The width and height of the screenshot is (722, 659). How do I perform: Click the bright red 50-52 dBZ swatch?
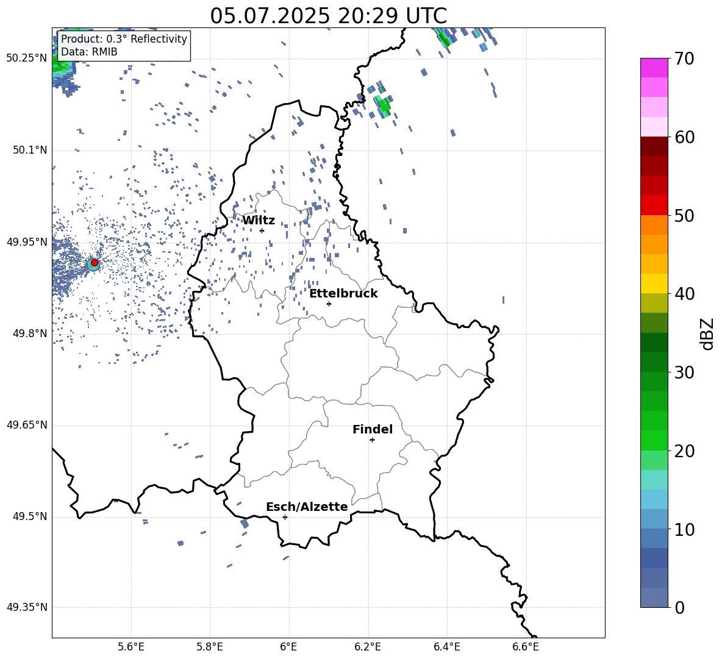[x=654, y=205]
